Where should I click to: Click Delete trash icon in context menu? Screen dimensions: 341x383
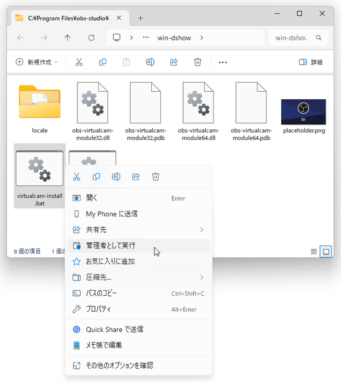156,177
